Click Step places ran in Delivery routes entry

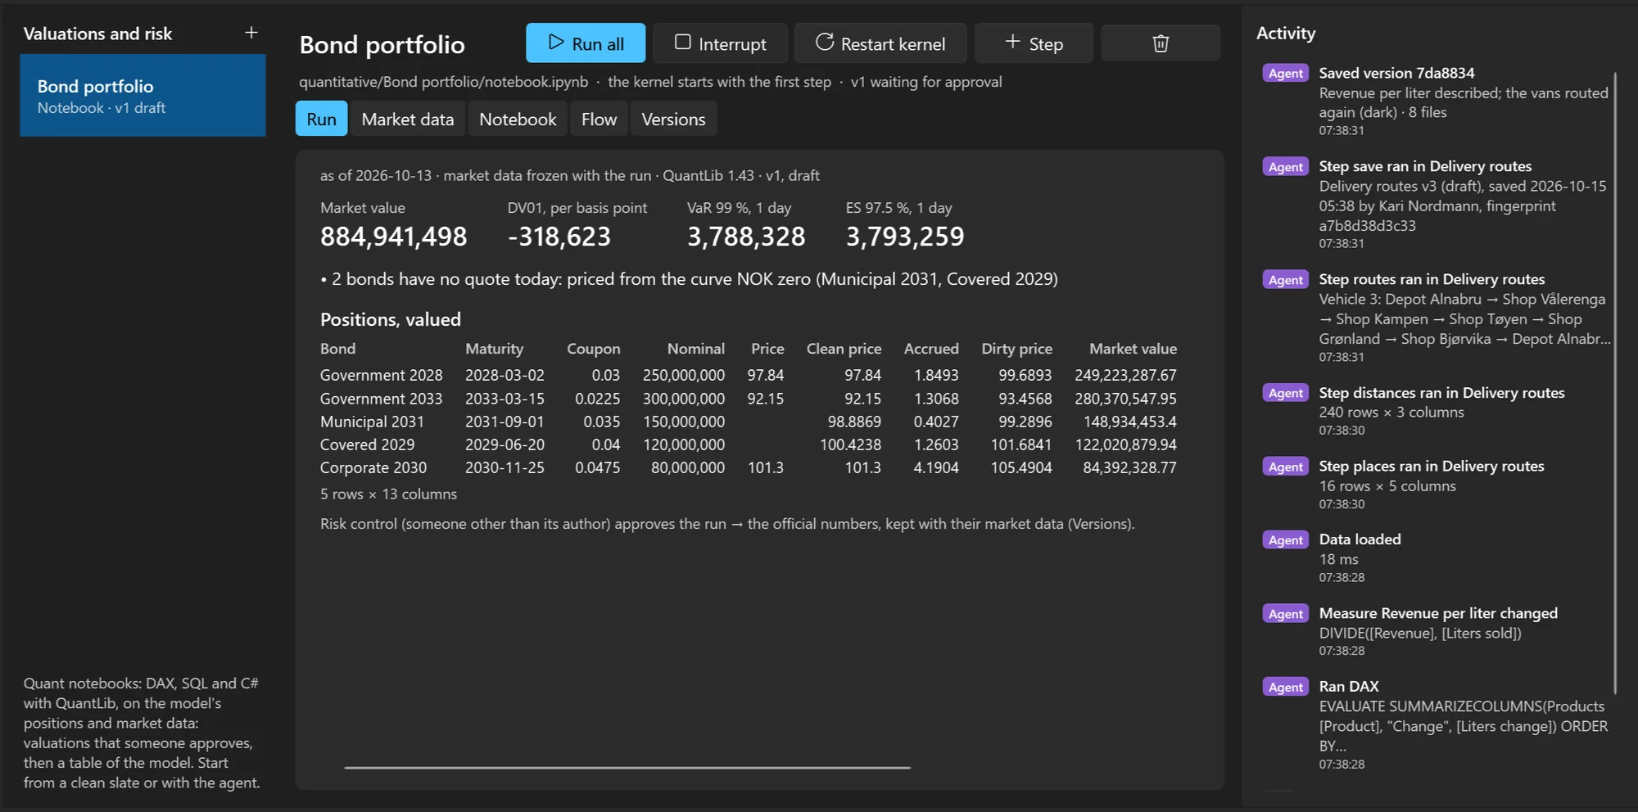coord(1437,485)
